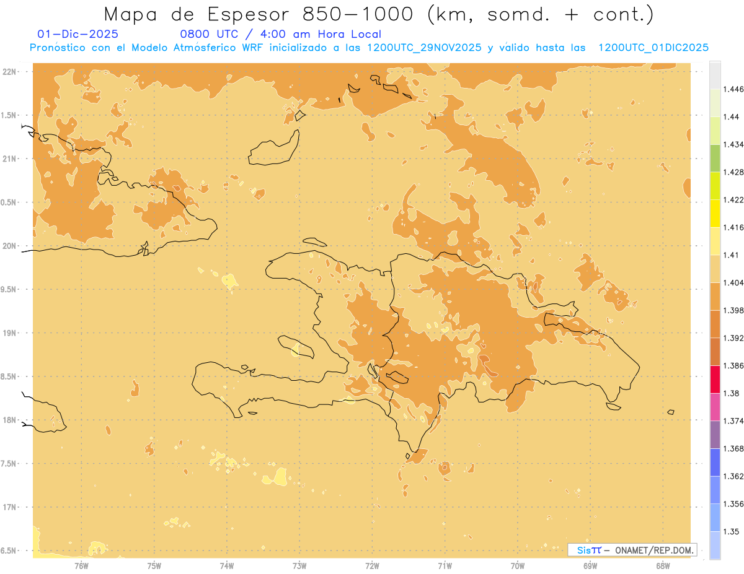
Task: Click the colorbar value '1.362'
Action: (x=734, y=476)
